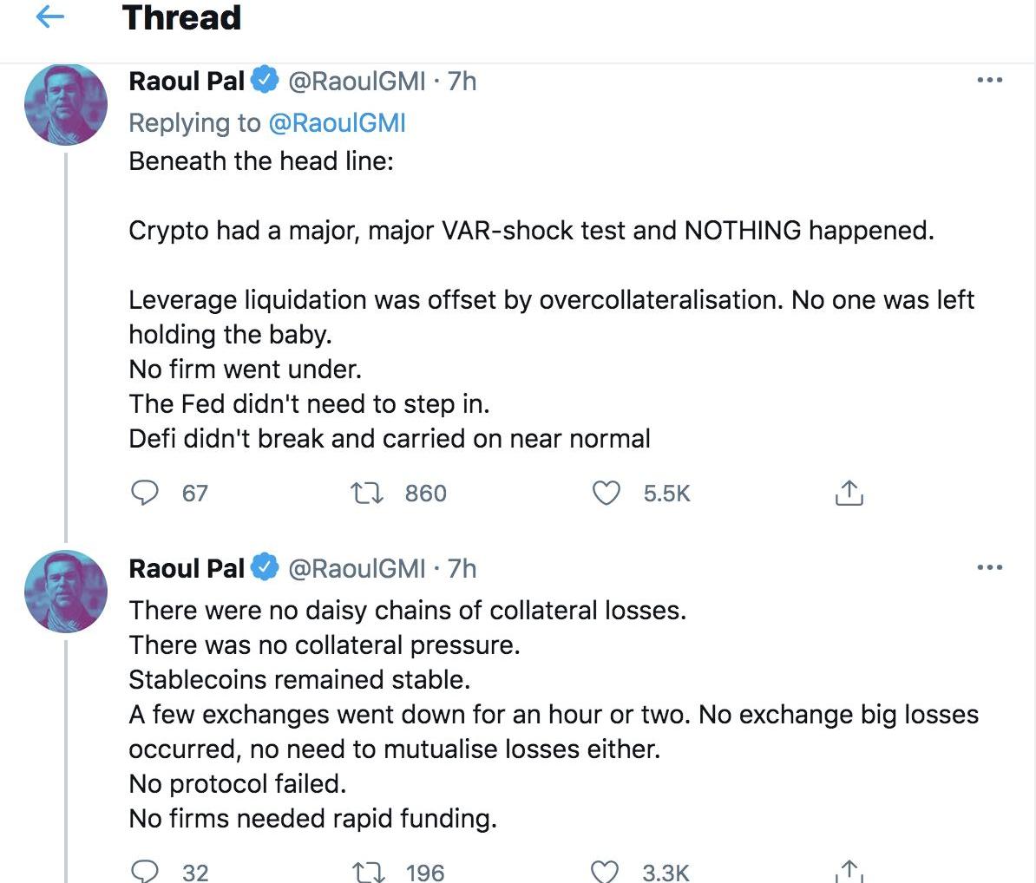
Task: Open more options for the second tweet
Action: tap(989, 568)
